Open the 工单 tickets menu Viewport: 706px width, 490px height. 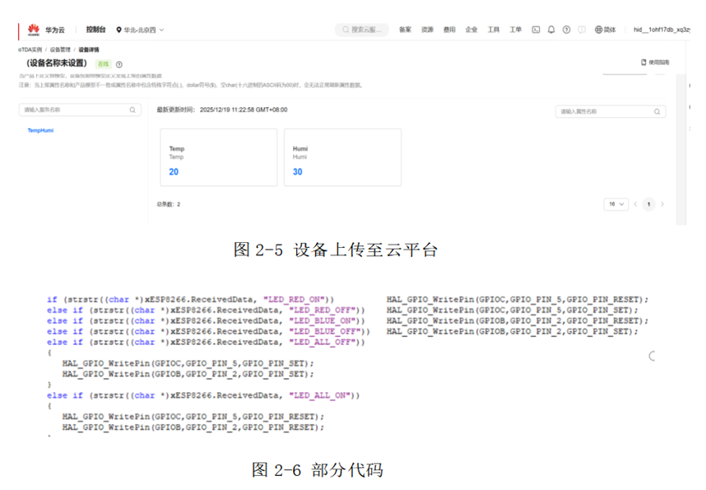[515, 30]
